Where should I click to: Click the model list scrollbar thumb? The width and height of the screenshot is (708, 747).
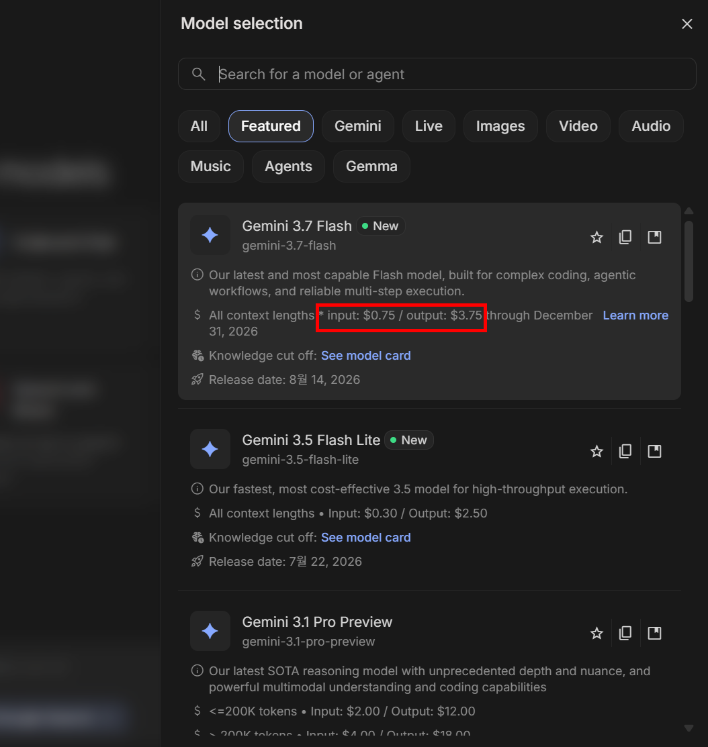pyautogui.click(x=689, y=261)
